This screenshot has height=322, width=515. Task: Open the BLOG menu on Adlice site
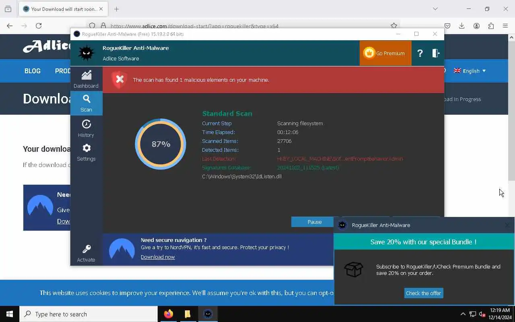(33, 71)
